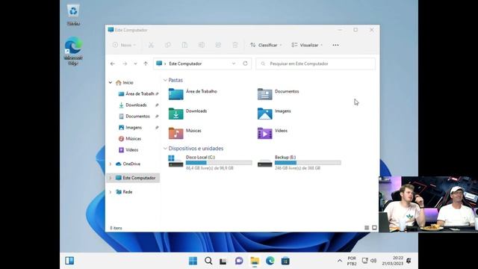This screenshot has width=478, height=269.
Task: Open Task View on taskbar
Action: click(x=223, y=261)
